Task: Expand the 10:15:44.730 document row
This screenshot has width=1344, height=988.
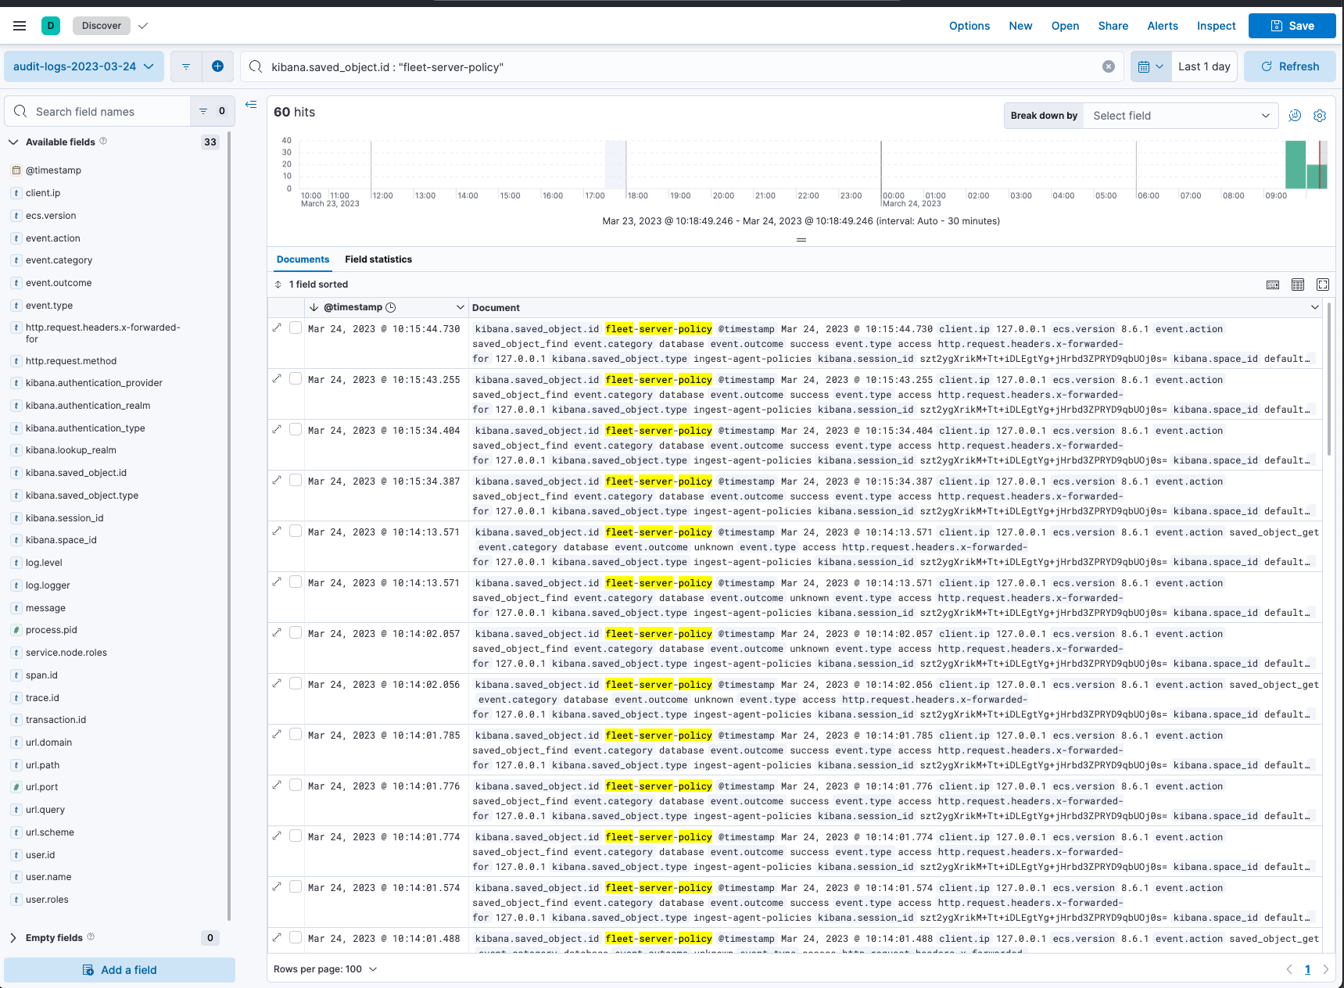Action: point(277,328)
